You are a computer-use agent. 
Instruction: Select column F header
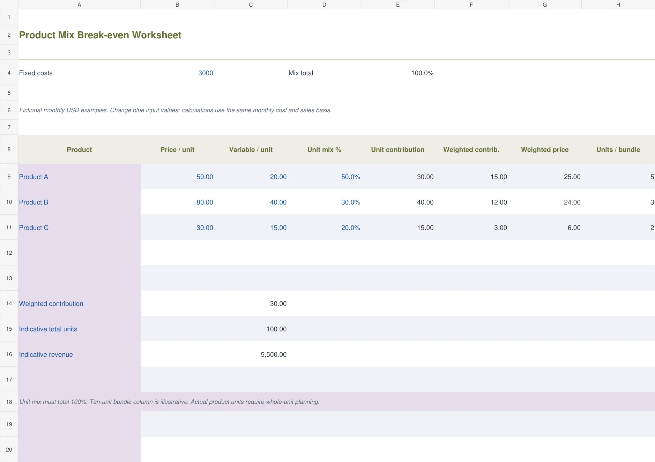tap(471, 5)
